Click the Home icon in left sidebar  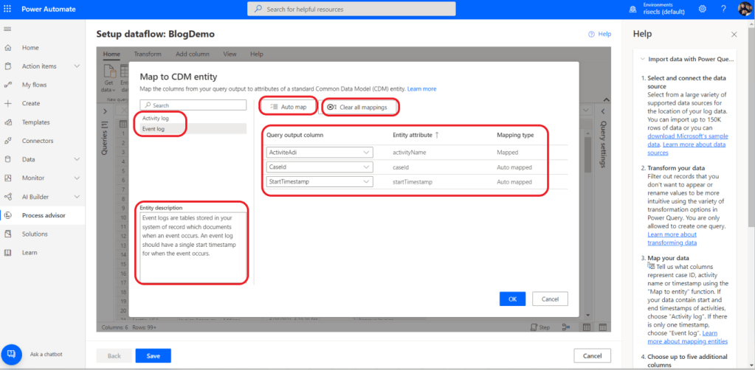(x=8, y=48)
